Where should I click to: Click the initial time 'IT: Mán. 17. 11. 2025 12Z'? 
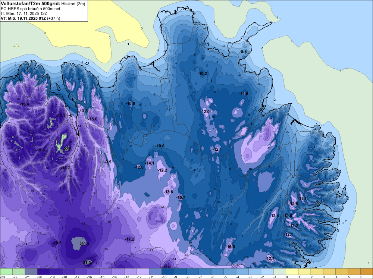[x=24, y=13]
